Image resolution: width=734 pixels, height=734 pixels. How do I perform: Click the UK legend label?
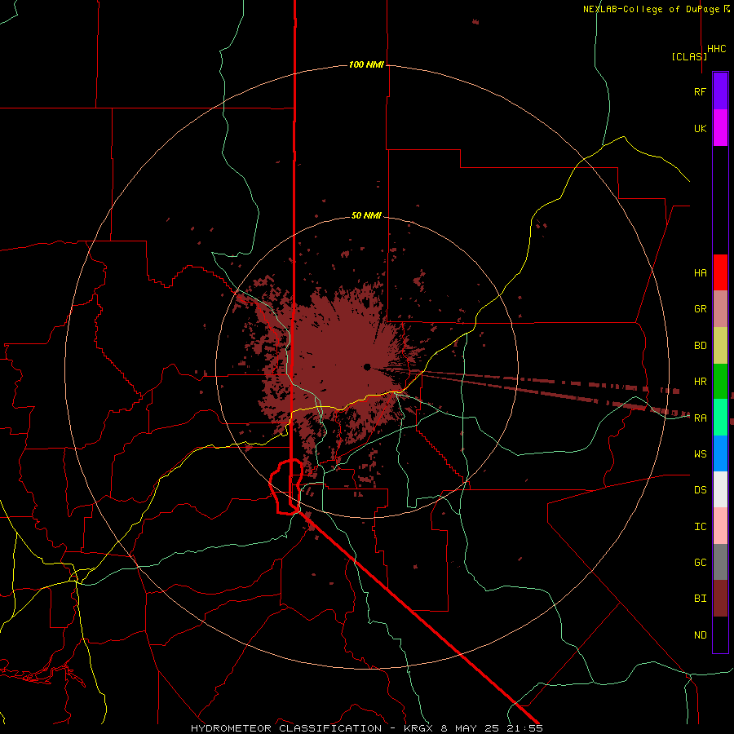coord(700,128)
